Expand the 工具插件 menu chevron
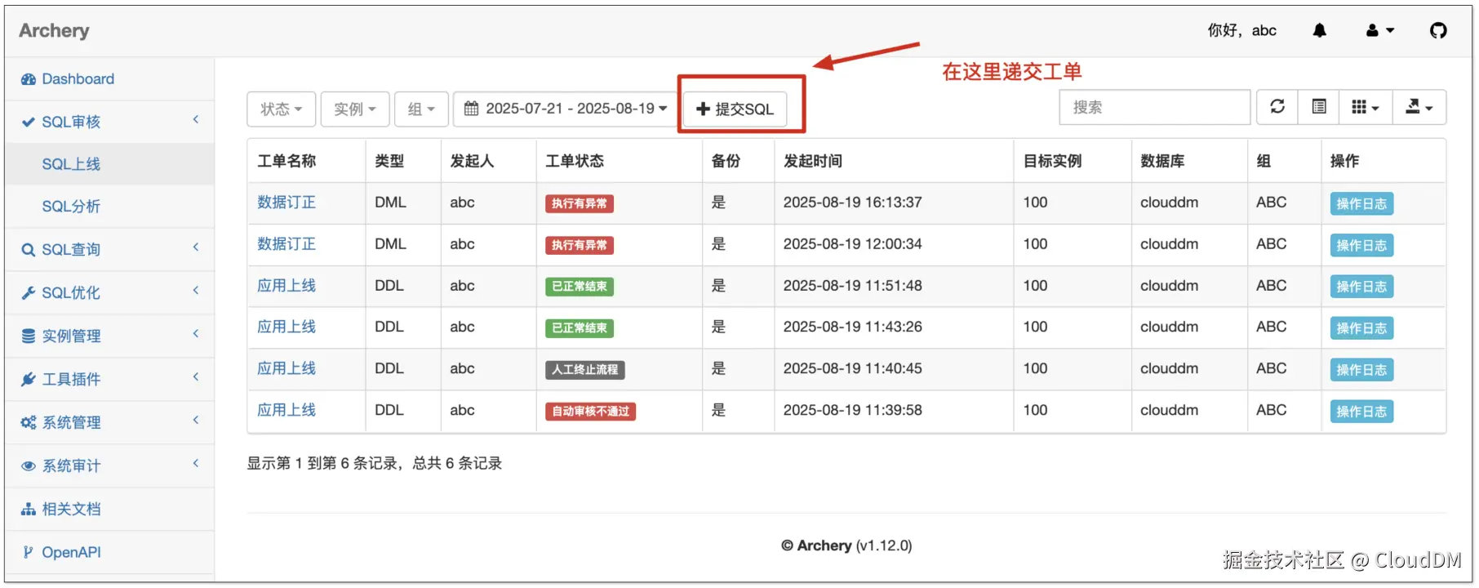Screen dimensions: 1479x588 point(196,377)
